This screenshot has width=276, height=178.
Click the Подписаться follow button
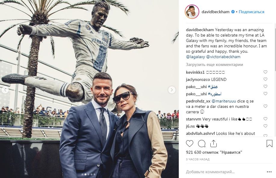click(251, 12)
